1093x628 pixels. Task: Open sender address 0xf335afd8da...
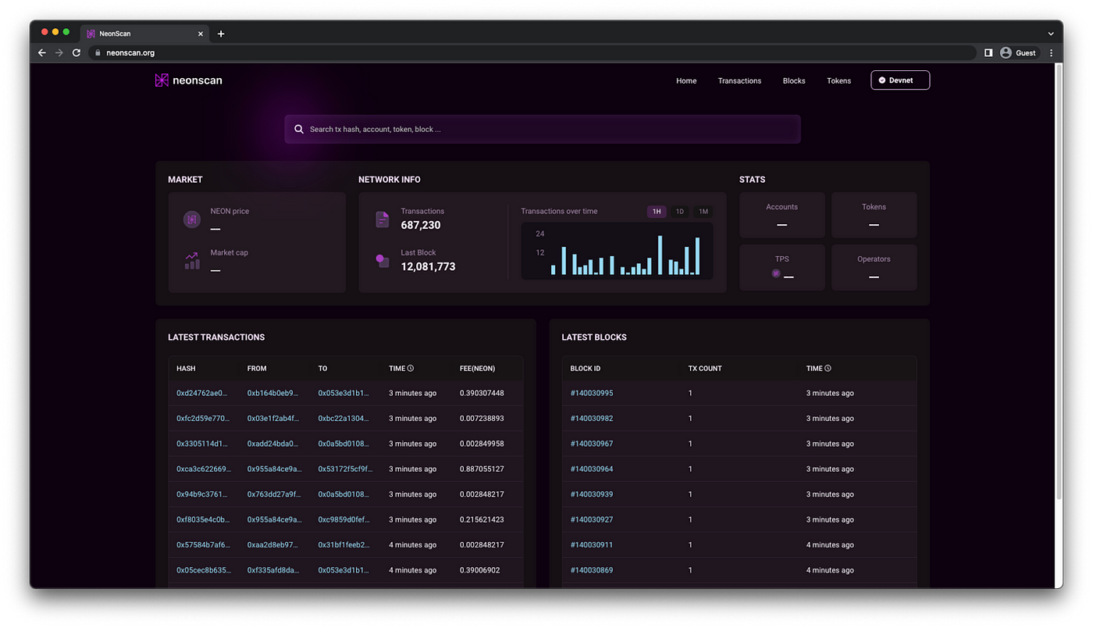[x=273, y=570]
